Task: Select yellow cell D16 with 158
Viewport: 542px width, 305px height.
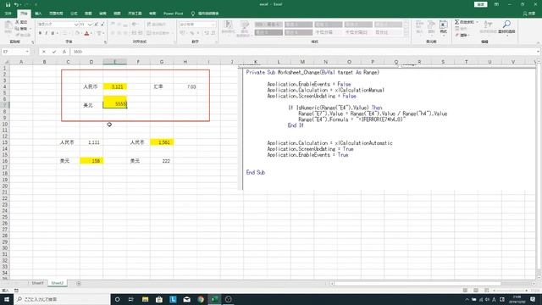Action: tap(91, 161)
